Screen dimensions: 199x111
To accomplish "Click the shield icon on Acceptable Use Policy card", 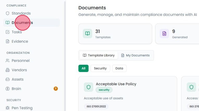I will coord(89,87).
